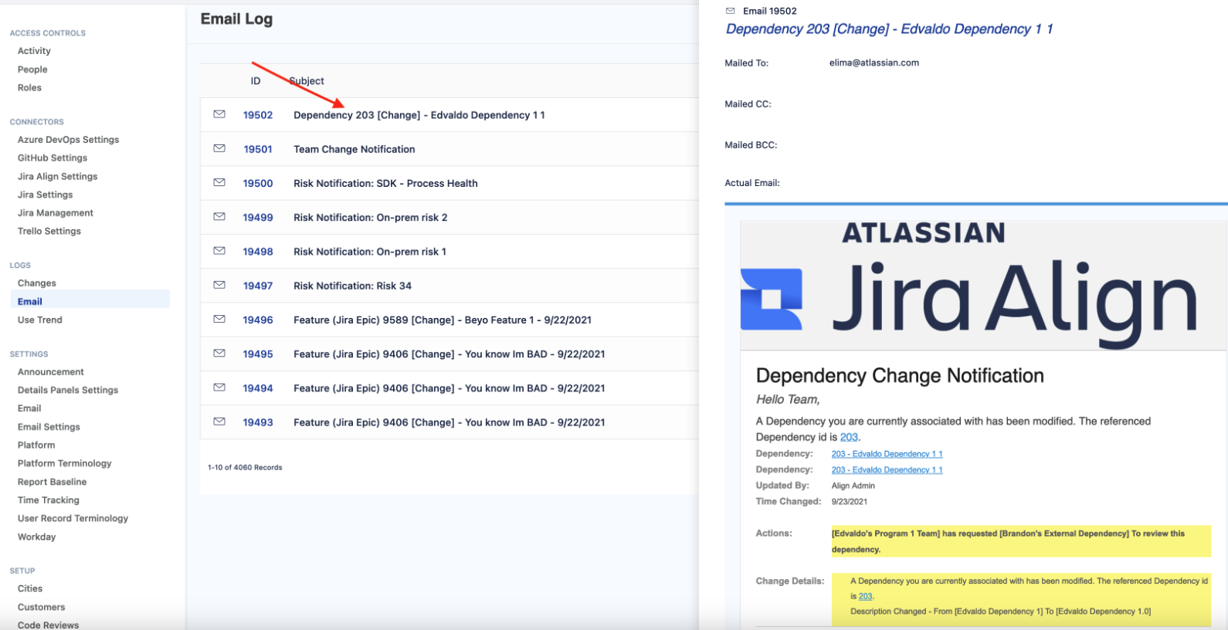Image resolution: width=1228 pixels, height=630 pixels.
Task: Click the envelope icon next to 19494
Action: (x=219, y=388)
